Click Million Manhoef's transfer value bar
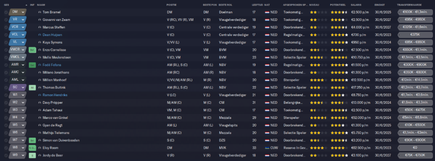 (415, 80)
